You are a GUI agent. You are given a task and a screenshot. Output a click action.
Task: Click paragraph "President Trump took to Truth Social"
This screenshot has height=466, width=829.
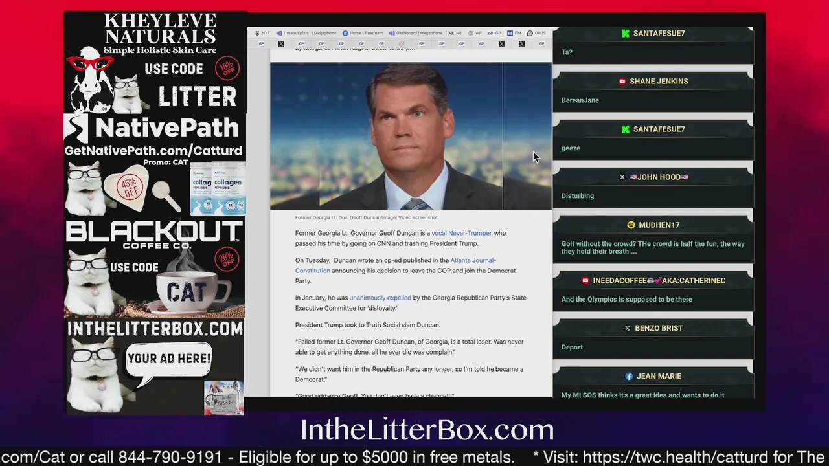tap(368, 325)
